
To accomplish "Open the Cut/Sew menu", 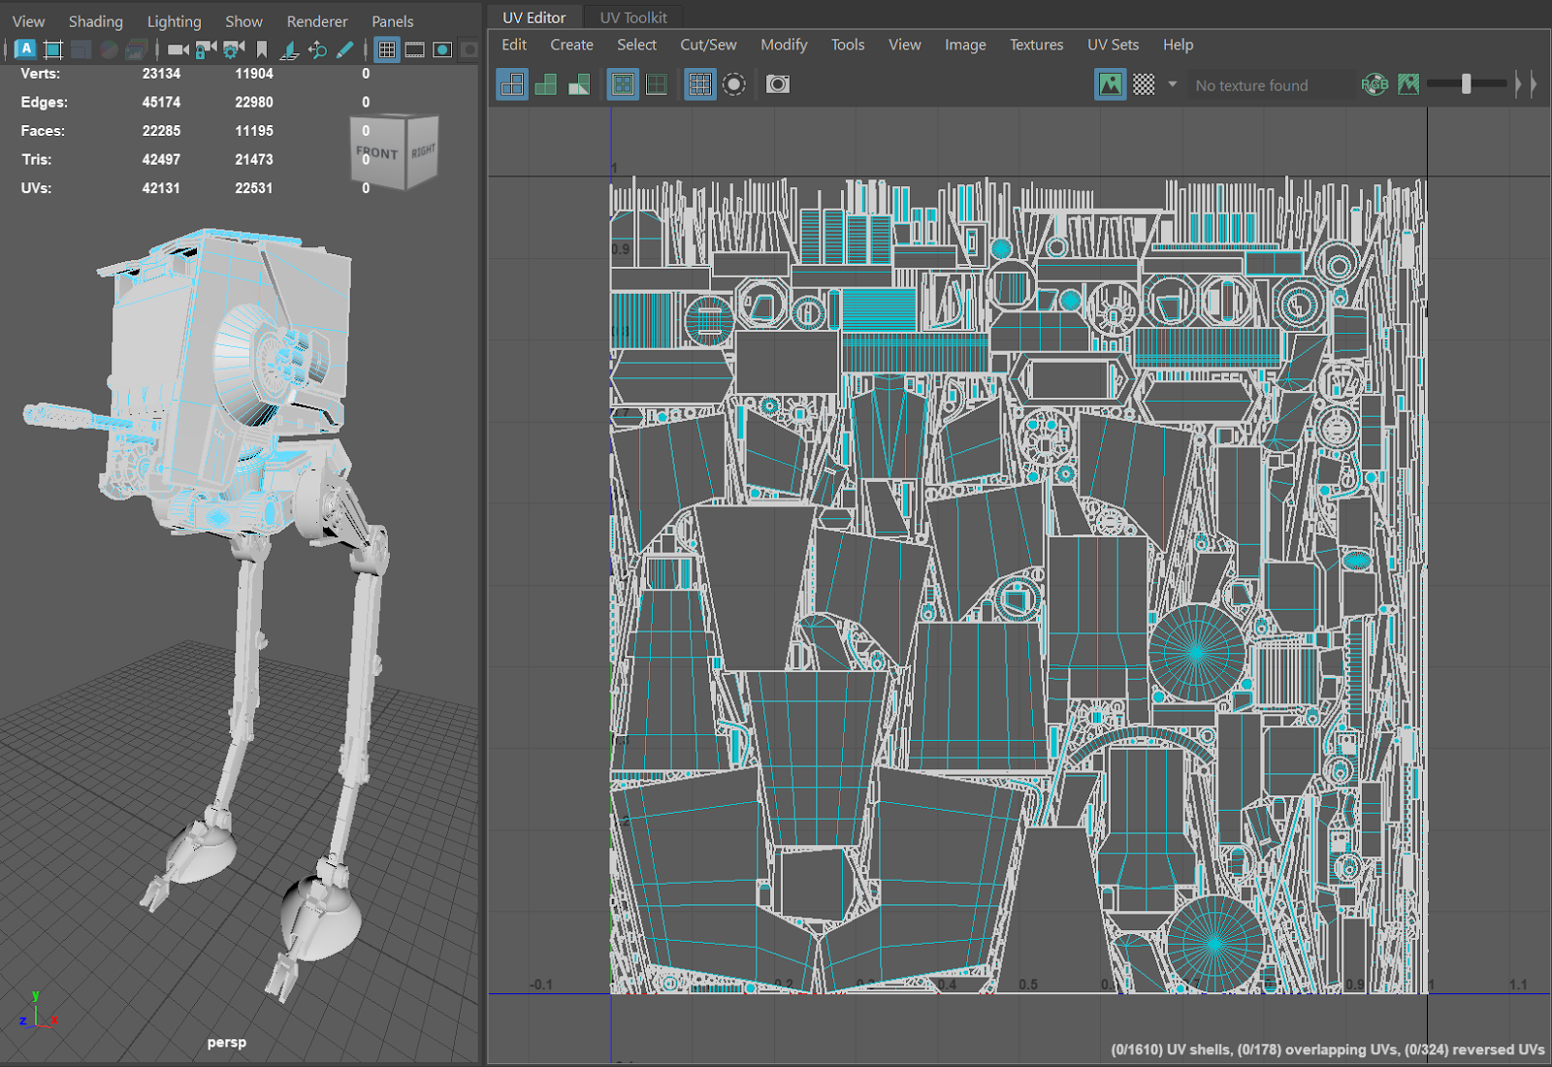I will tap(708, 45).
